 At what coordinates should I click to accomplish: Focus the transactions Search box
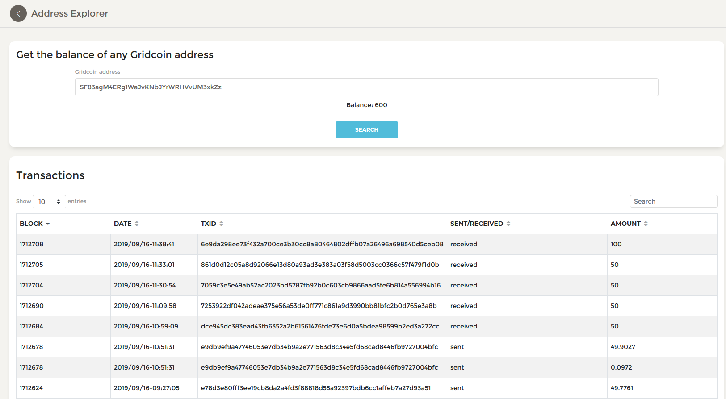(673, 201)
